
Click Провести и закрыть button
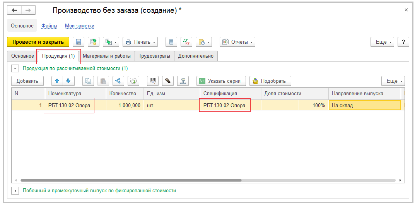(38, 42)
